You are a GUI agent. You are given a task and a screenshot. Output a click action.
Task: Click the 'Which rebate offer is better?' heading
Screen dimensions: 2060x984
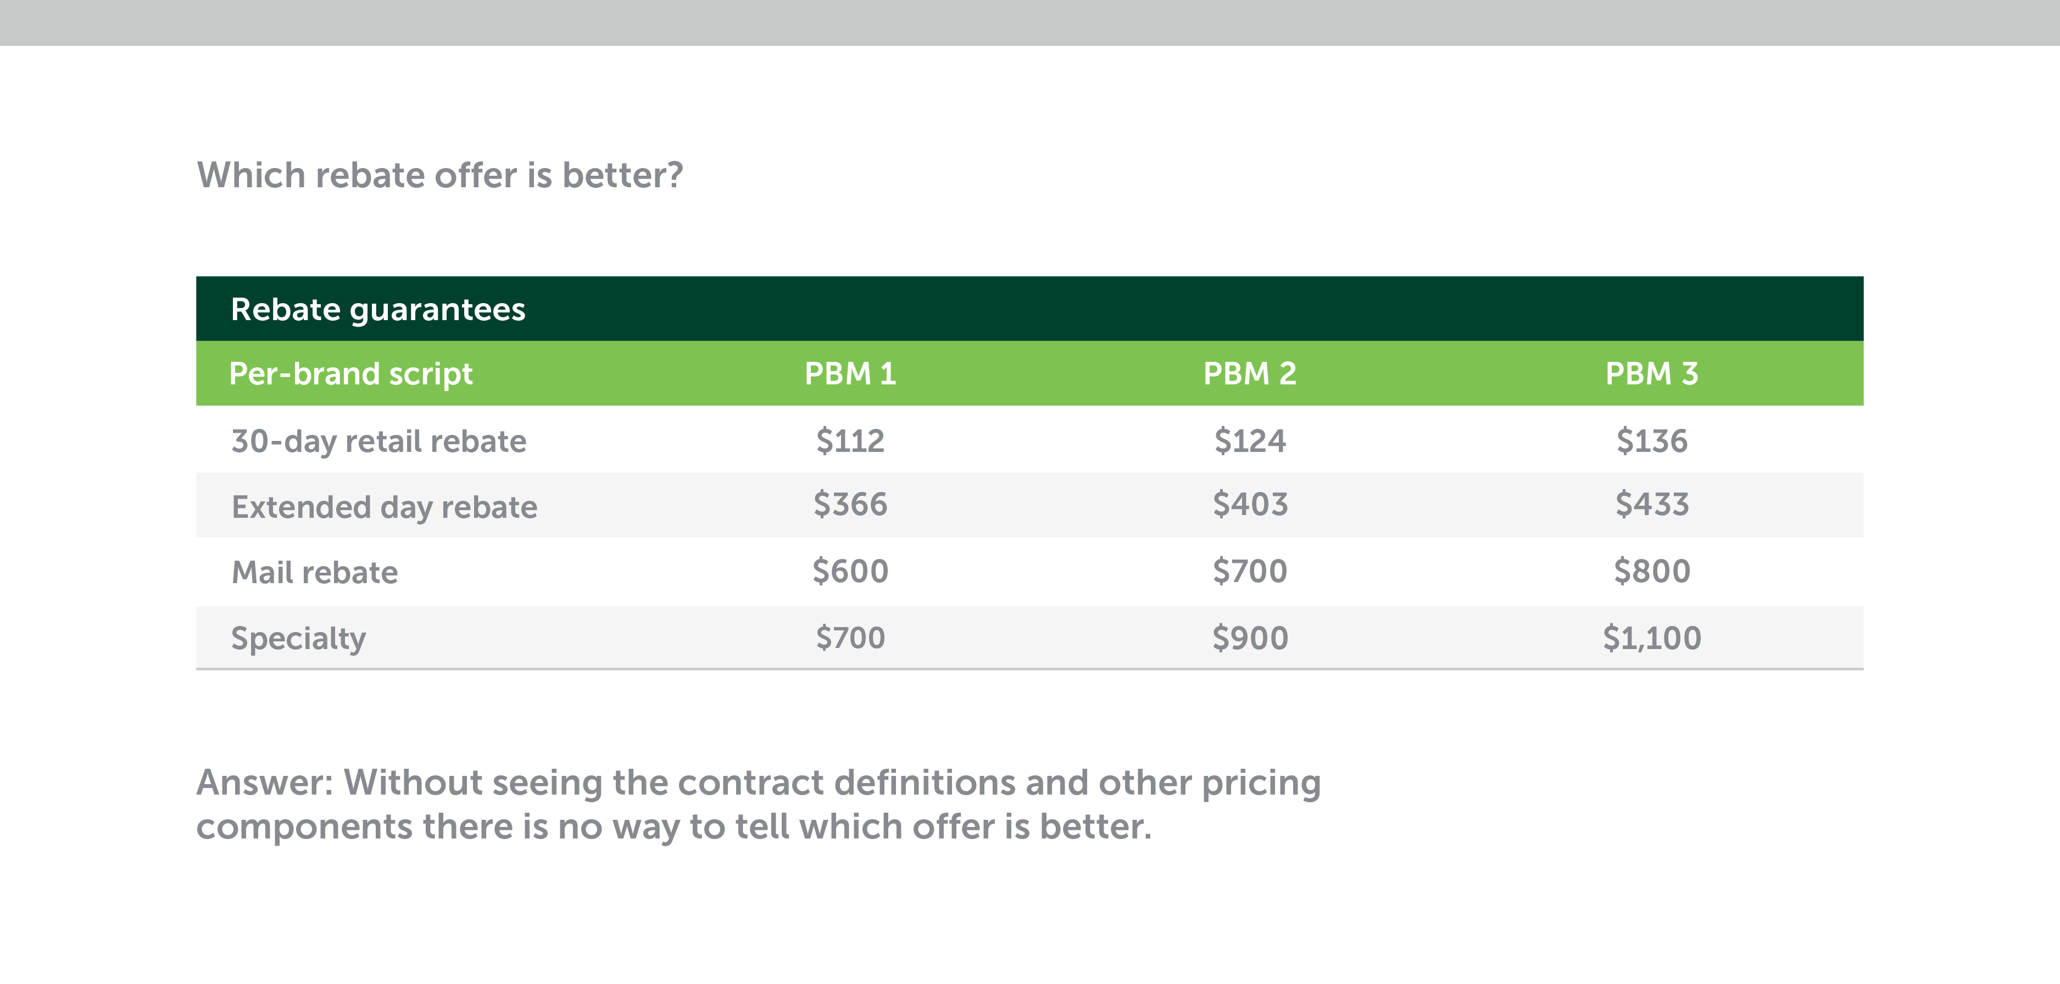pyautogui.click(x=440, y=175)
